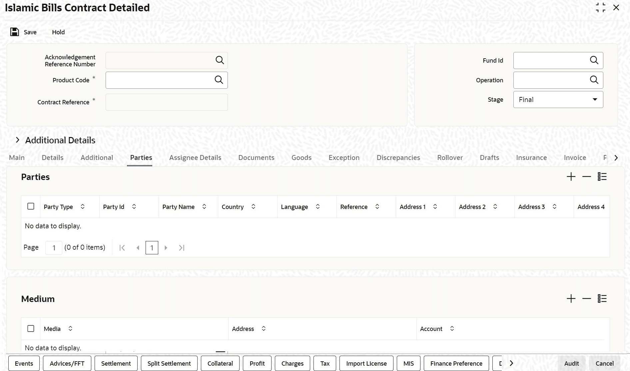The image size is (630, 371).
Task: Add a row to Medium table
Action: point(571,299)
